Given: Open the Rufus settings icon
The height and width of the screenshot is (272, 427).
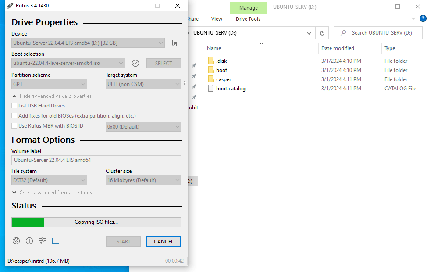Looking at the screenshot, I should 42,241.
